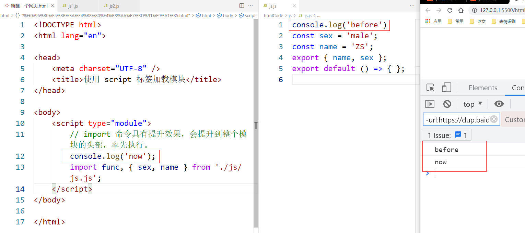Expand the breadcrumb 'body' in VS Code
525x233 pixels.
click(x=227, y=15)
